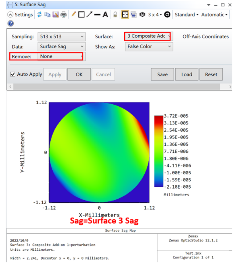Viewport: 236px width, 265px height.
Task: Click the lock window icon
Action: [x=115, y=15]
